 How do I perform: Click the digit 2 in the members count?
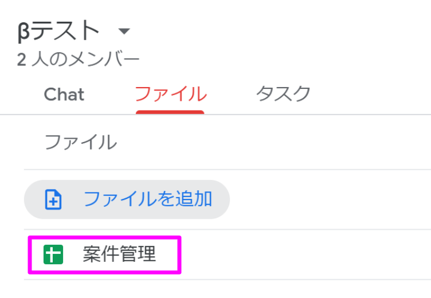(21, 60)
